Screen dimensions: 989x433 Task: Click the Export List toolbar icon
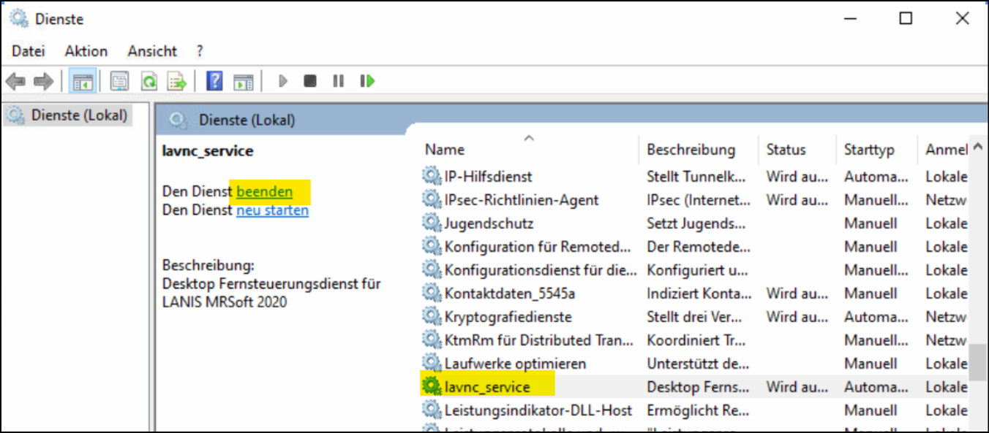pyautogui.click(x=177, y=81)
